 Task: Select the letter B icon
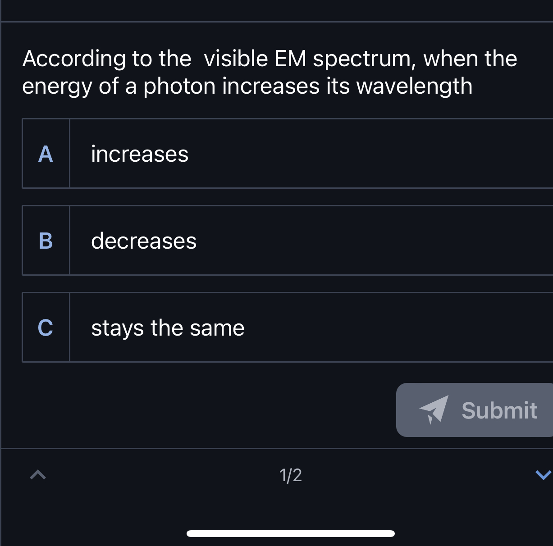[x=46, y=241]
